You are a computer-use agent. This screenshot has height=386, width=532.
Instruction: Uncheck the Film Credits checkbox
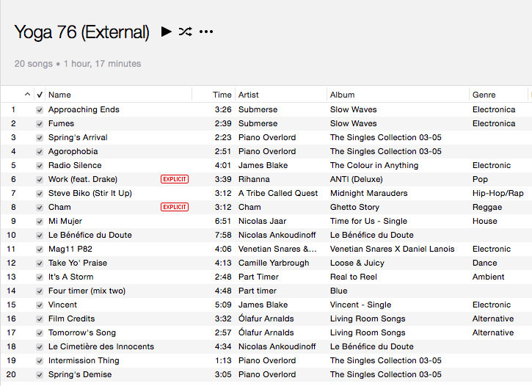(40, 318)
